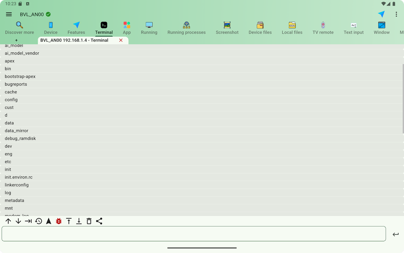
Task: Clear terminal using trash icon
Action: point(89,221)
